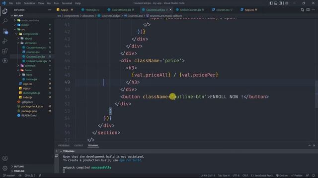Click the customize layout icon in title bar
This screenshot has height=178, width=318.
[287, 3]
